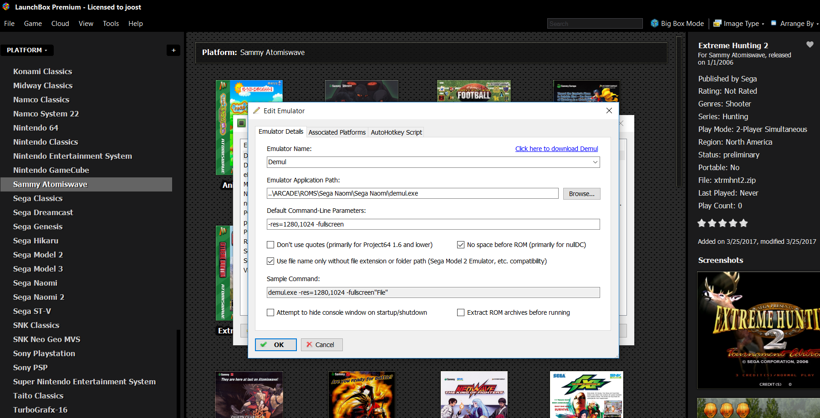Click the red X icon on Cancel button
This screenshot has height=418, width=820.
tap(310, 345)
